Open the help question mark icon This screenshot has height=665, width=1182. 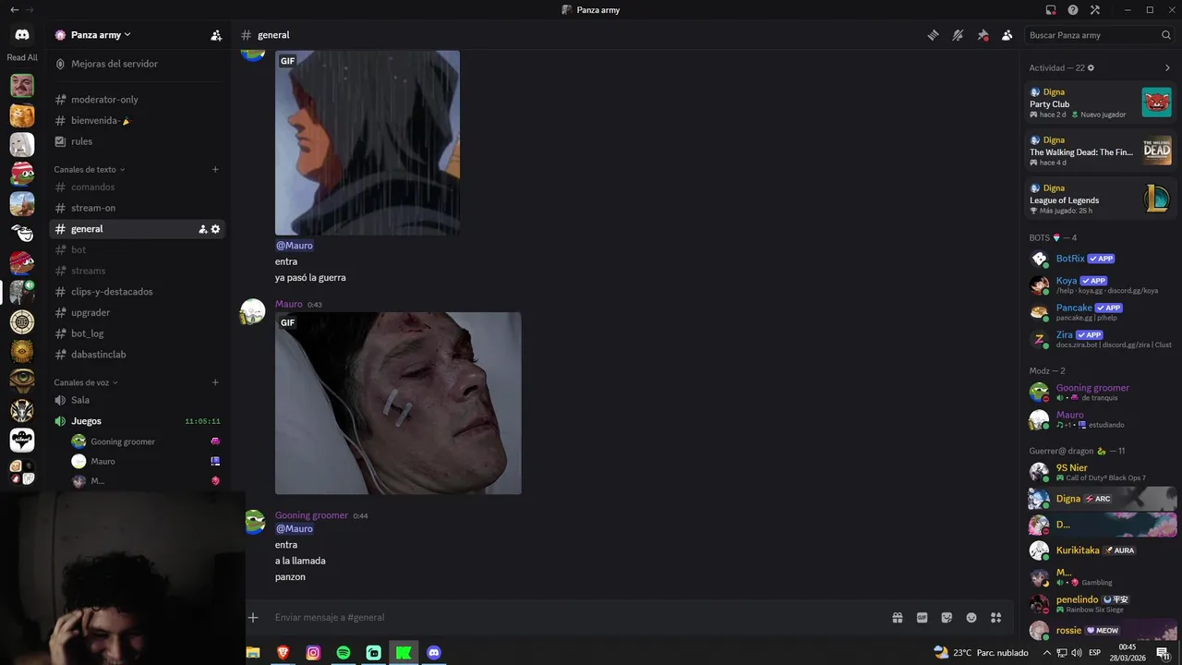click(1073, 10)
